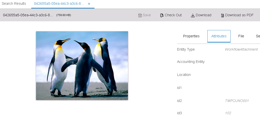Click the Entity Type label
260x121 pixels.
click(x=186, y=49)
